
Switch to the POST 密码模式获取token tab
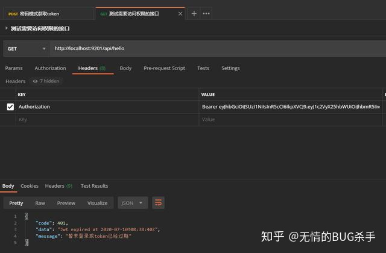[x=48, y=14]
